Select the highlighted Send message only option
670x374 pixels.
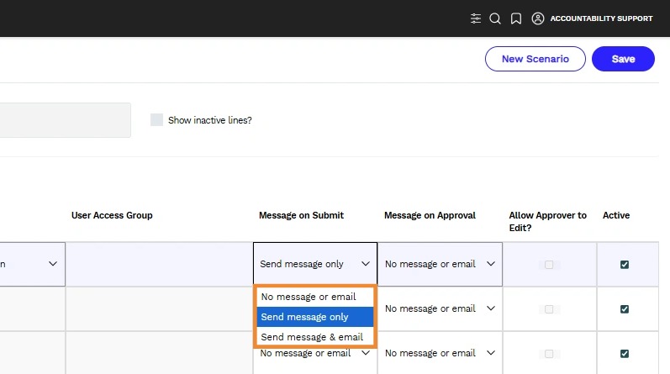[315, 317]
